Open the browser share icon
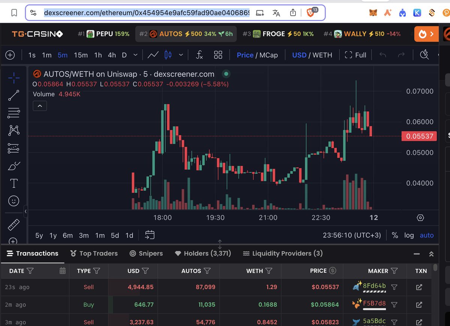450x326 pixels. point(293,13)
